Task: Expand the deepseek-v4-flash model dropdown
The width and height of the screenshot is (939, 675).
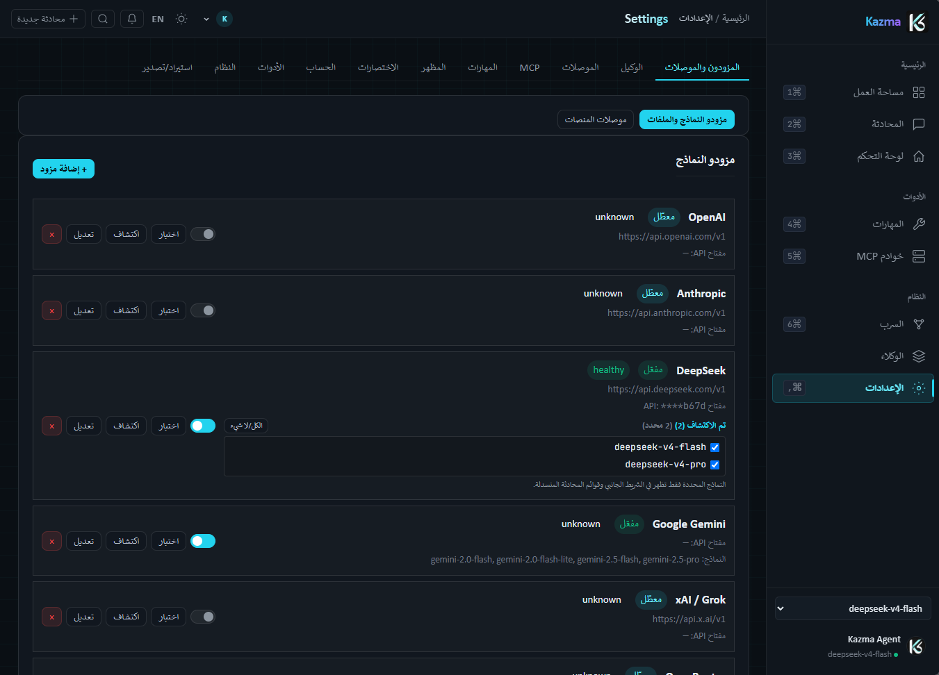Action: click(x=853, y=609)
